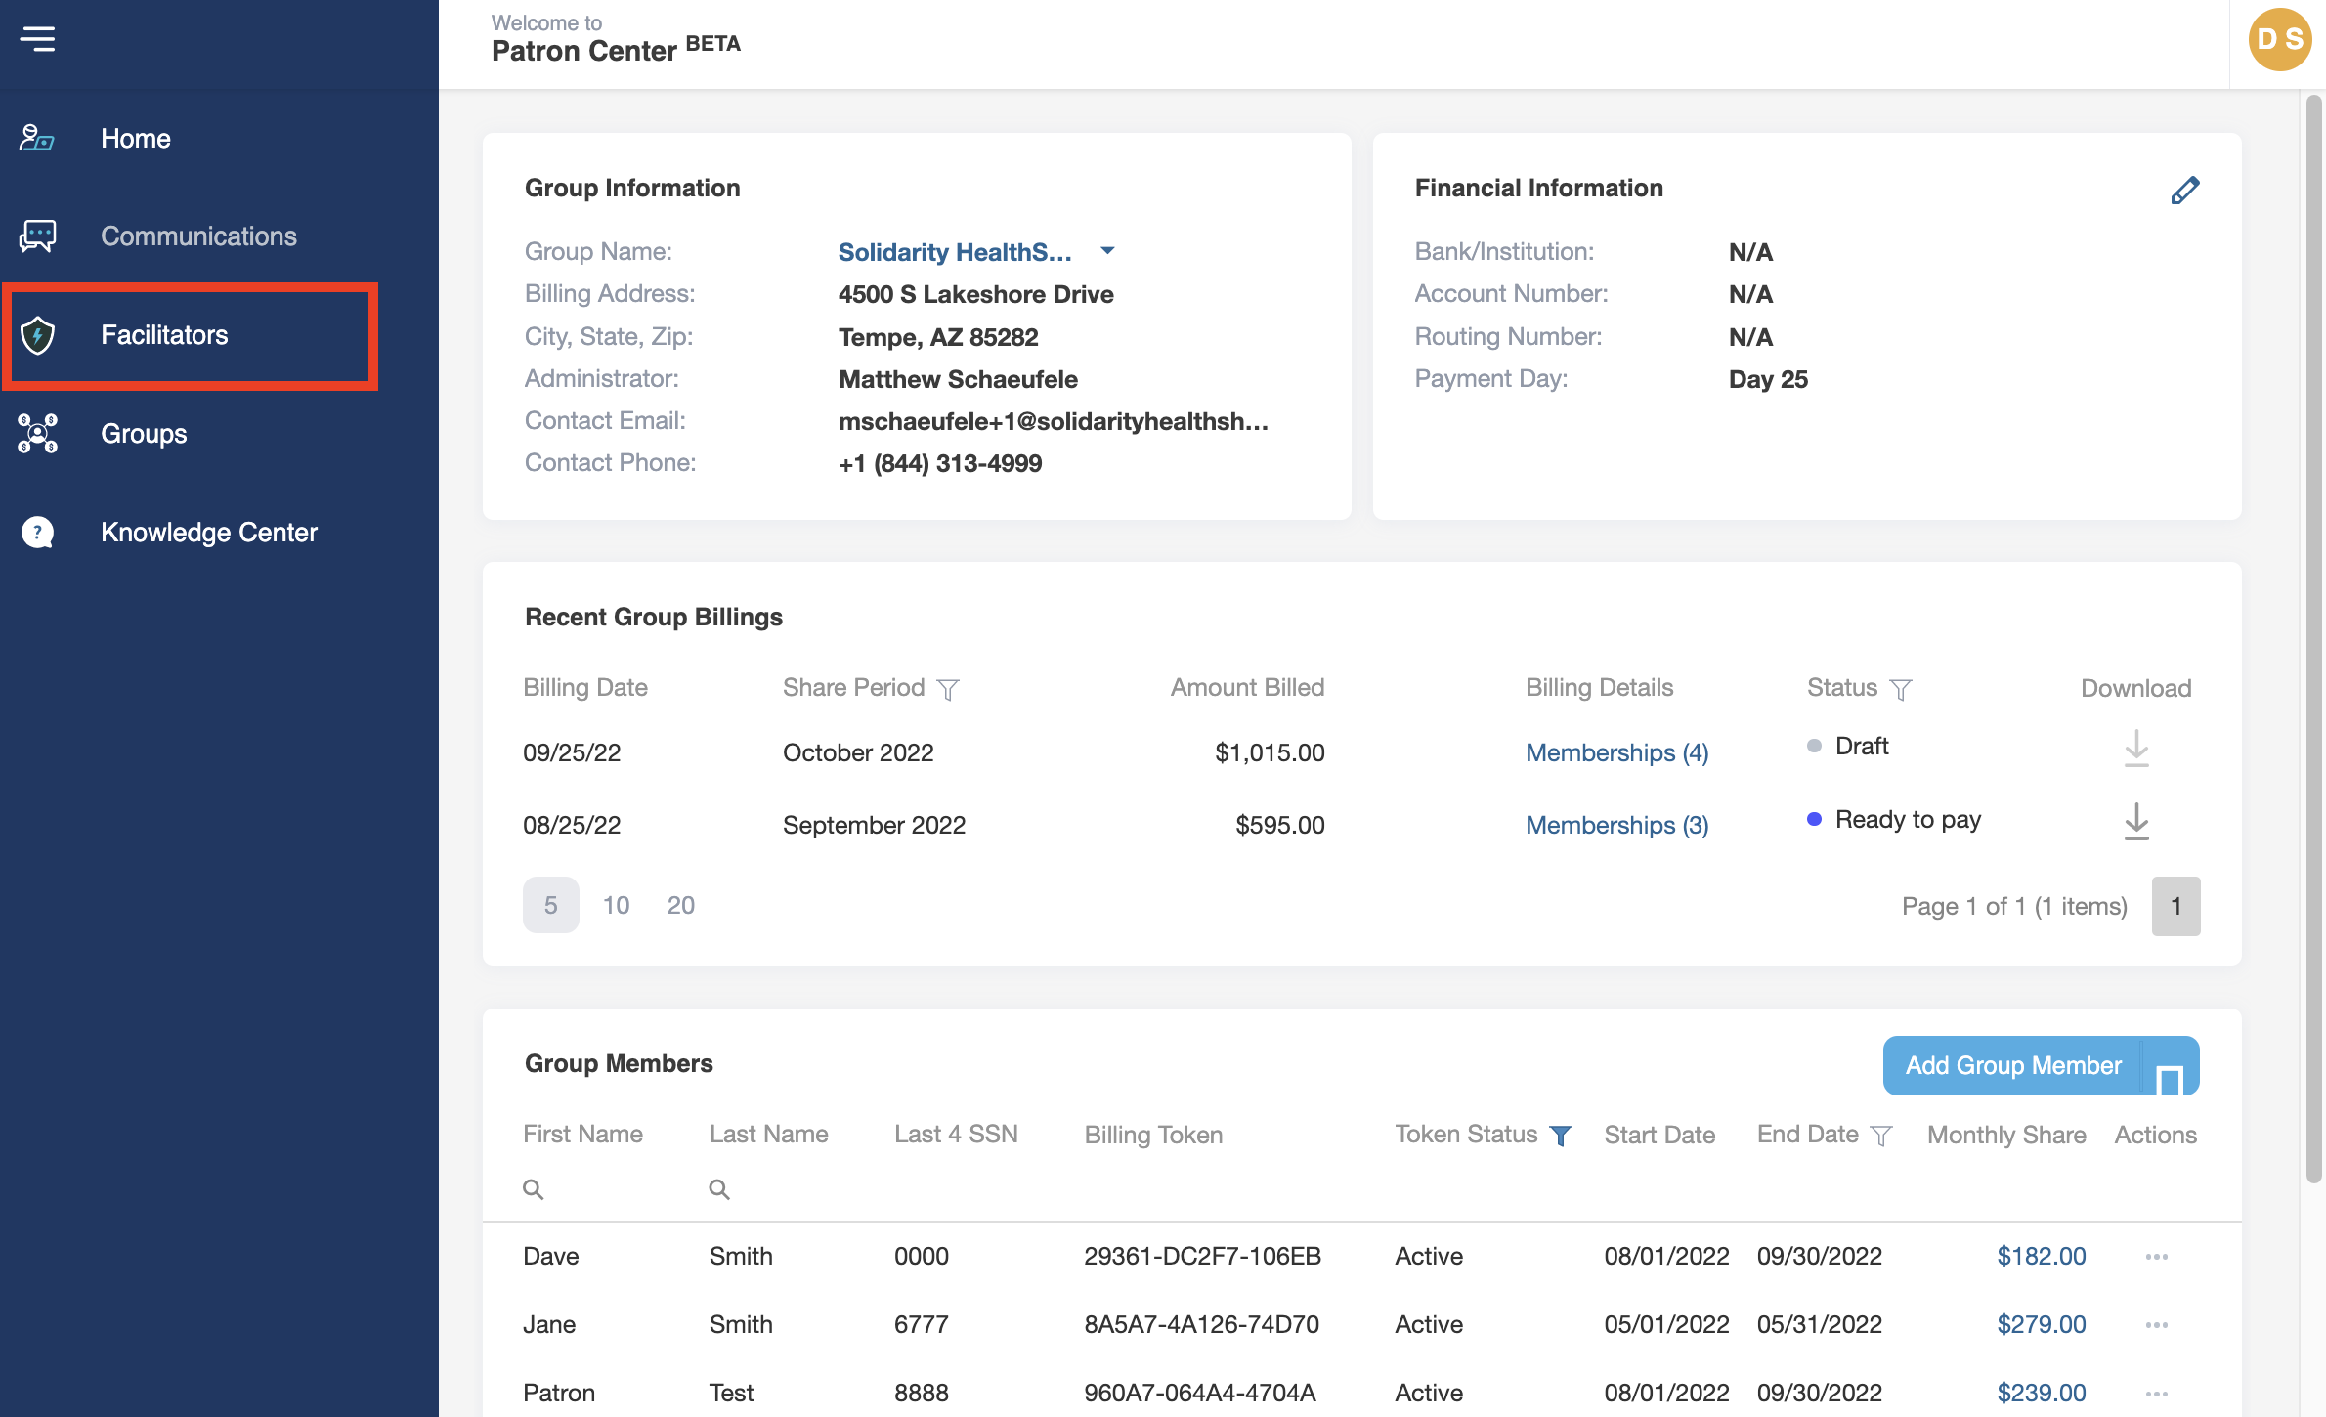Screen dimensions: 2326x1417
Task: Click the pencil edit icon in Financial Information
Action: [2184, 190]
